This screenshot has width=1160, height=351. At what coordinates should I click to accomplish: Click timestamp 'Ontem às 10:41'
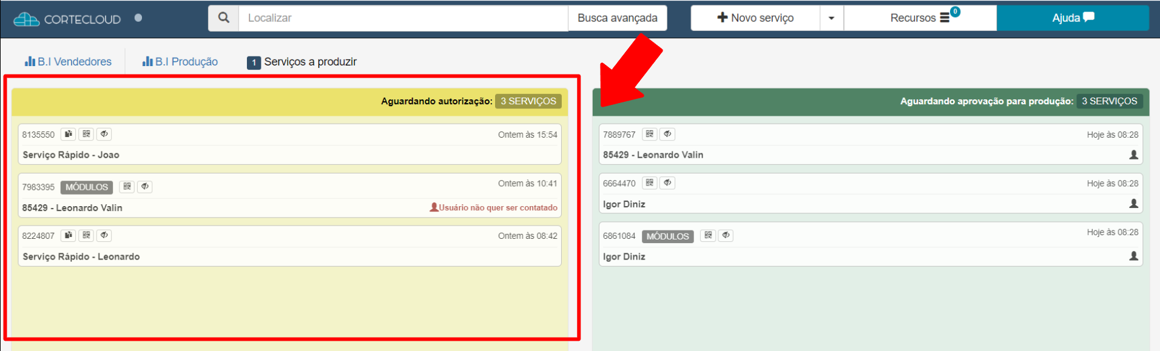point(528,183)
